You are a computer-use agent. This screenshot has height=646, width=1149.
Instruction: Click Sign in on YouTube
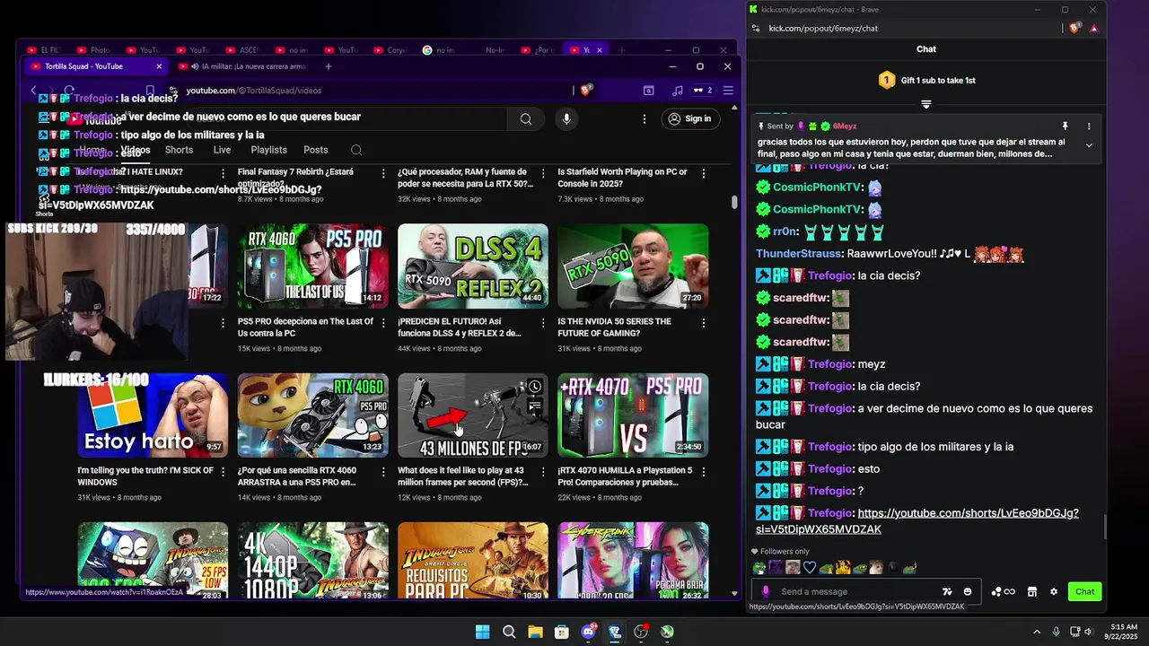tap(689, 118)
